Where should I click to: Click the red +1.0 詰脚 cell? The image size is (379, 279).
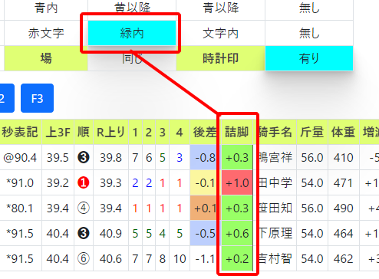pos(237,183)
